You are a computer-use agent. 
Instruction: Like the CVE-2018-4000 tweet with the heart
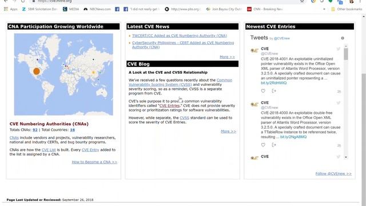pyautogui.click(x=263, y=145)
